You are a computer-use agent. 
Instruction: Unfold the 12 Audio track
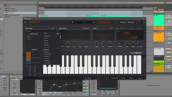click(x=155, y=56)
